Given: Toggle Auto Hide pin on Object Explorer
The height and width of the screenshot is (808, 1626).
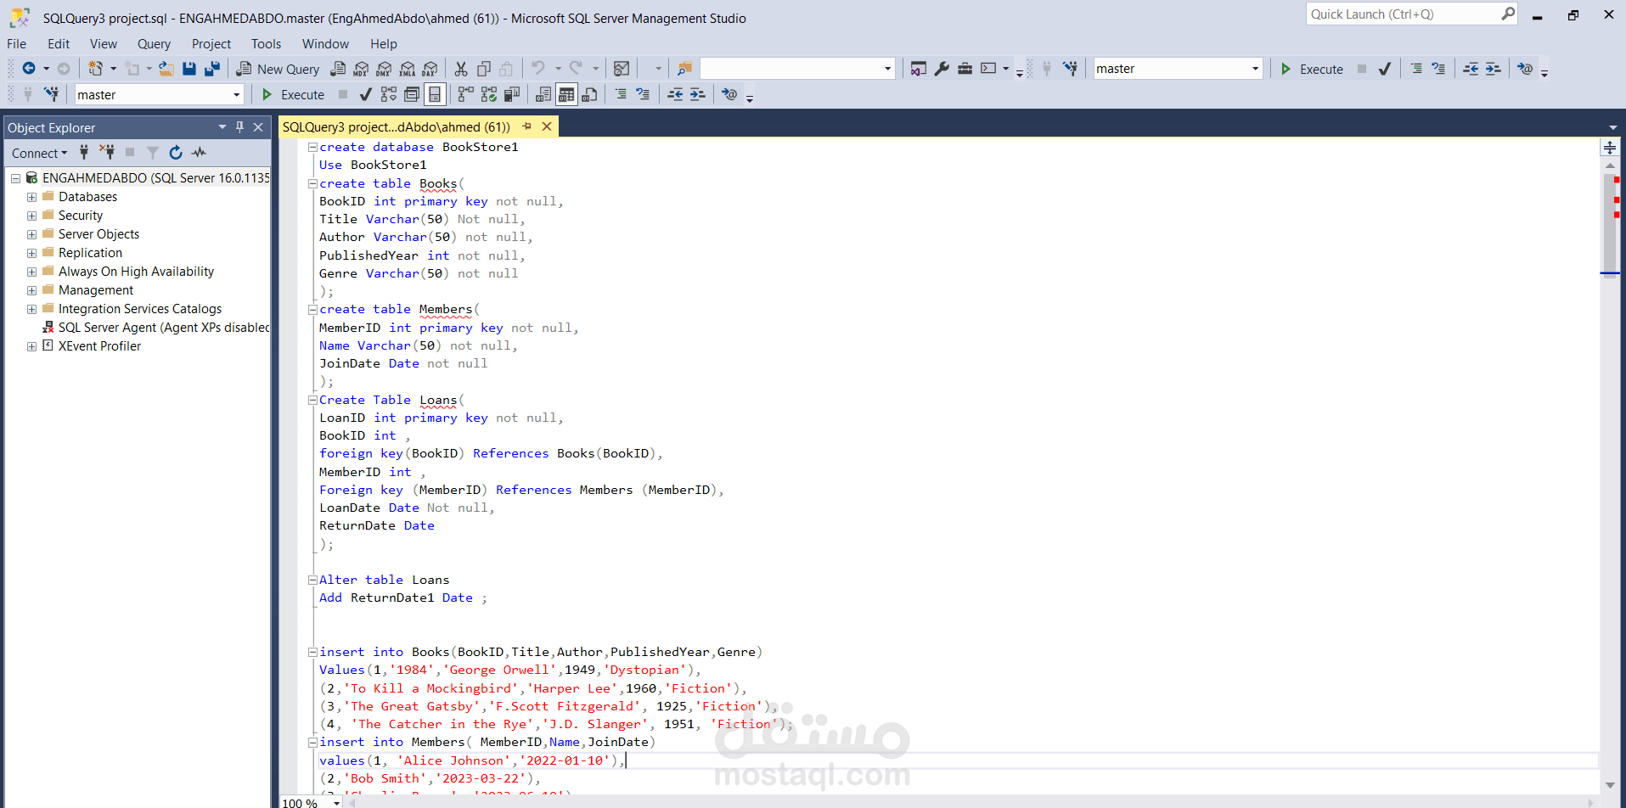Looking at the screenshot, I should (240, 127).
